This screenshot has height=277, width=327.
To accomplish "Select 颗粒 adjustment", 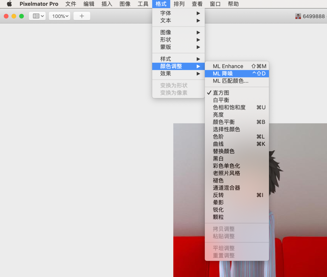I will tap(237, 217).
